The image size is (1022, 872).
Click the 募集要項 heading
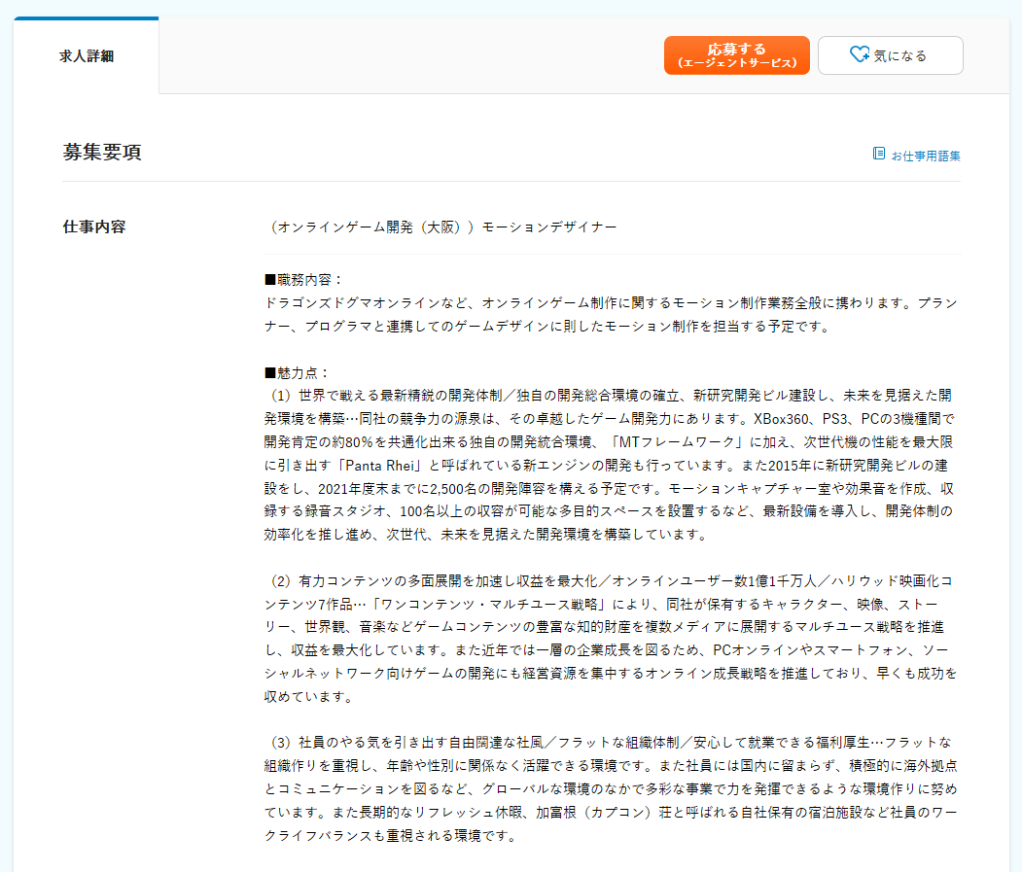102,152
